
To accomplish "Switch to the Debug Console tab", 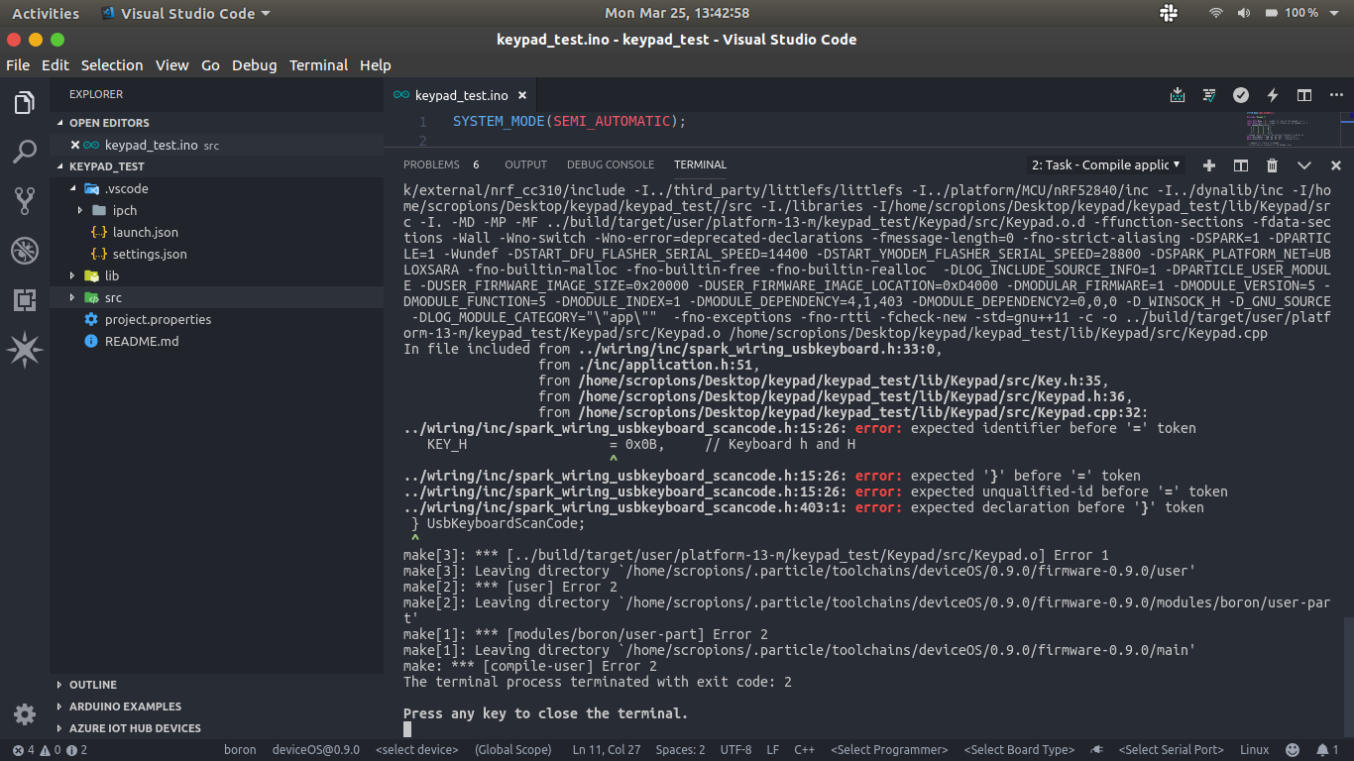I will pos(611,164).
